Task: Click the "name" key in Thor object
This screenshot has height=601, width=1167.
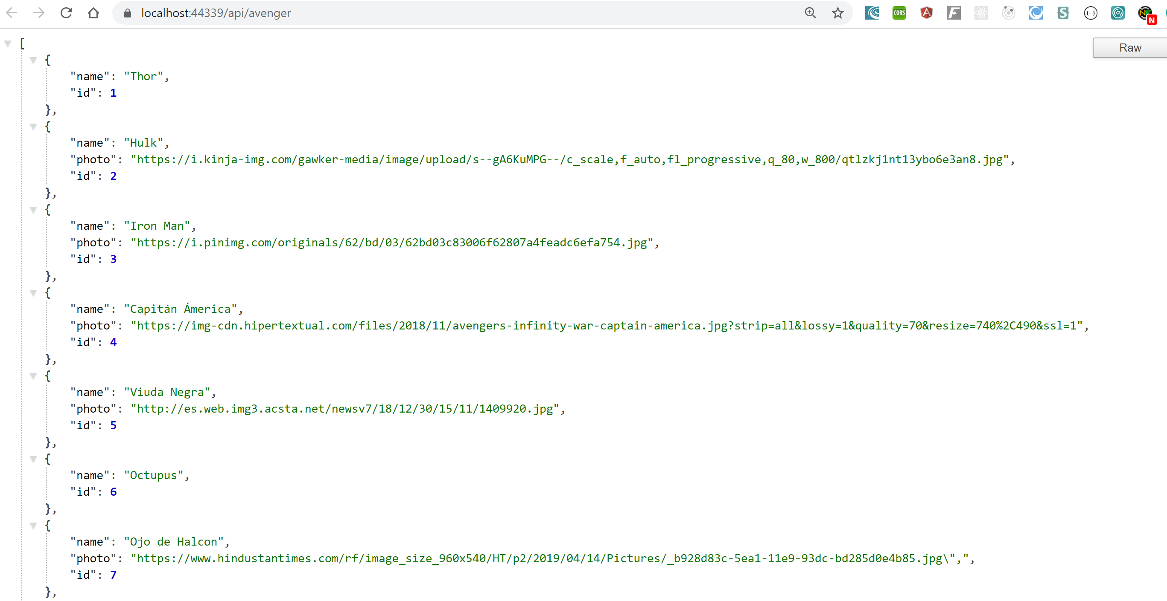Action: [90, 76]
